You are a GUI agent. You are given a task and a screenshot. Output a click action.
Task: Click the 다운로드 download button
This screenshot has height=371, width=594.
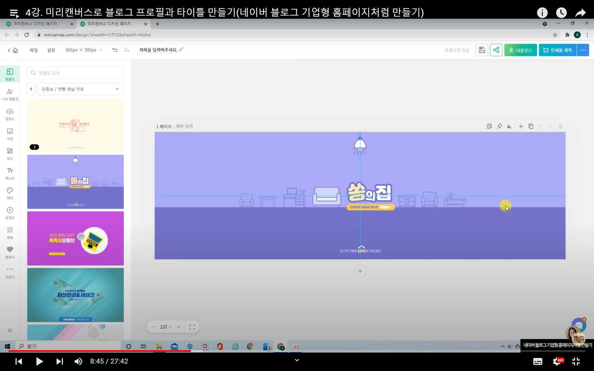point(520,50)
